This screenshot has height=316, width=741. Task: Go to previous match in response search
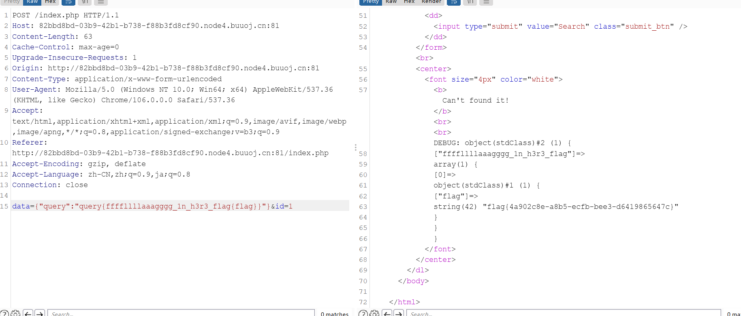point(387,313)
